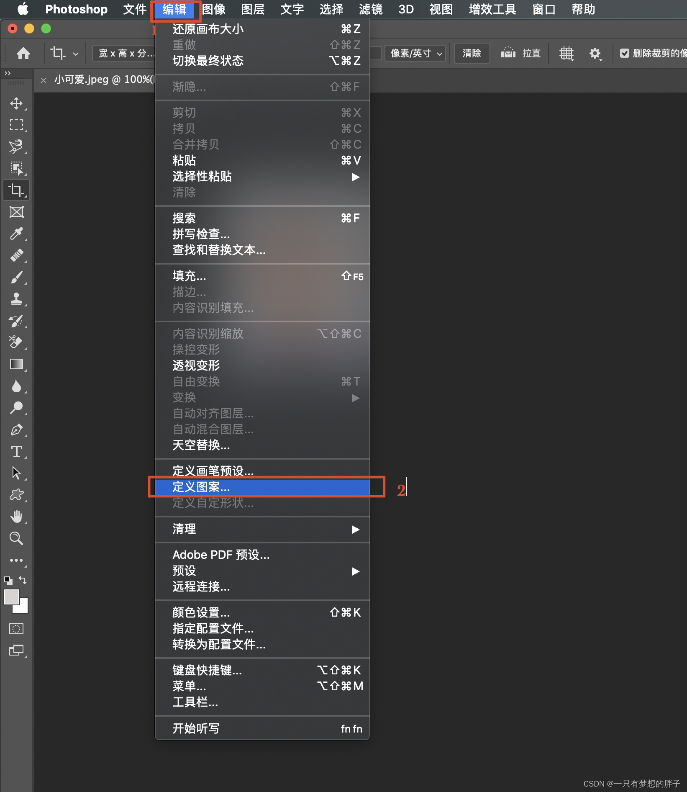
Task: Open 像素/英寸 units dropdown
Action: pyautogui.click(x=415, y=53)
